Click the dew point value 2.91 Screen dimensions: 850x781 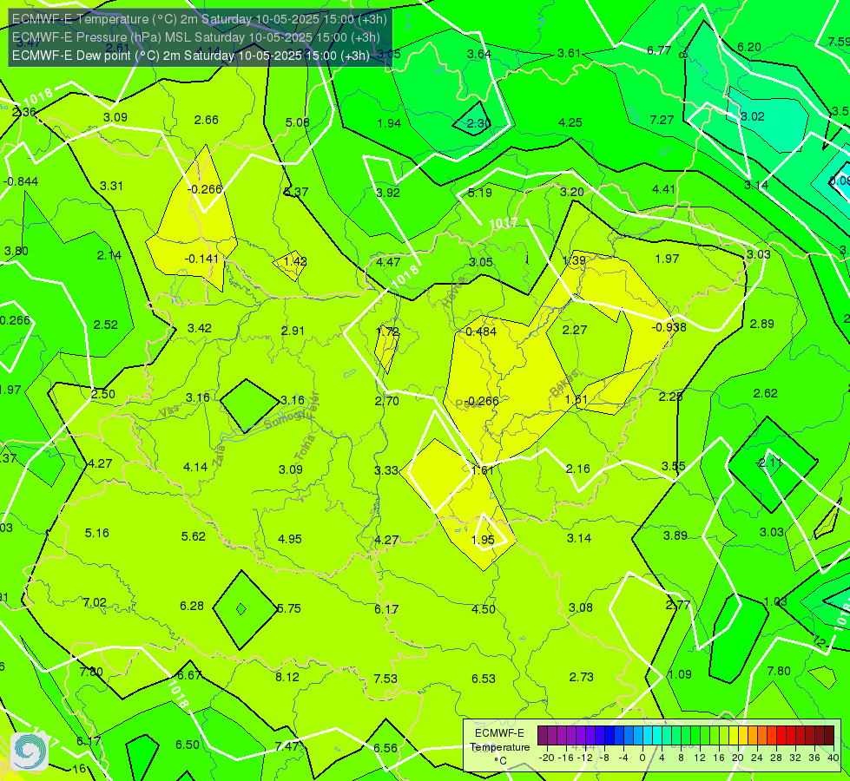point(293,331)
